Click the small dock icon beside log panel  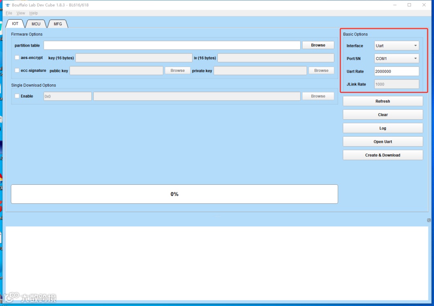click(x=429, y=220)
